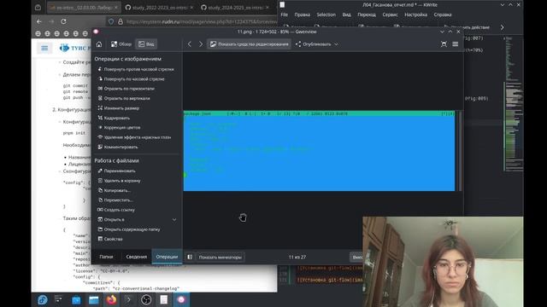The image size is (547, 307).
Task: Open containing folder (Открыть содержащую папку)
Action: [x=129, y=229]
